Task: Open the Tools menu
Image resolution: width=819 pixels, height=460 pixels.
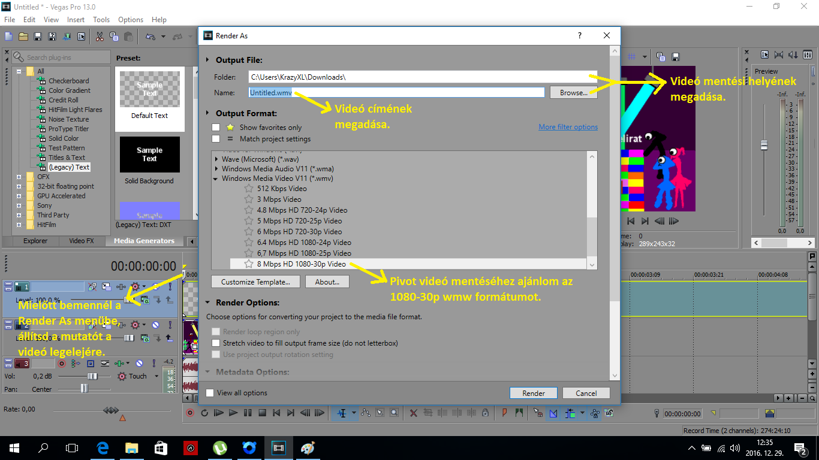Action: 101,20
